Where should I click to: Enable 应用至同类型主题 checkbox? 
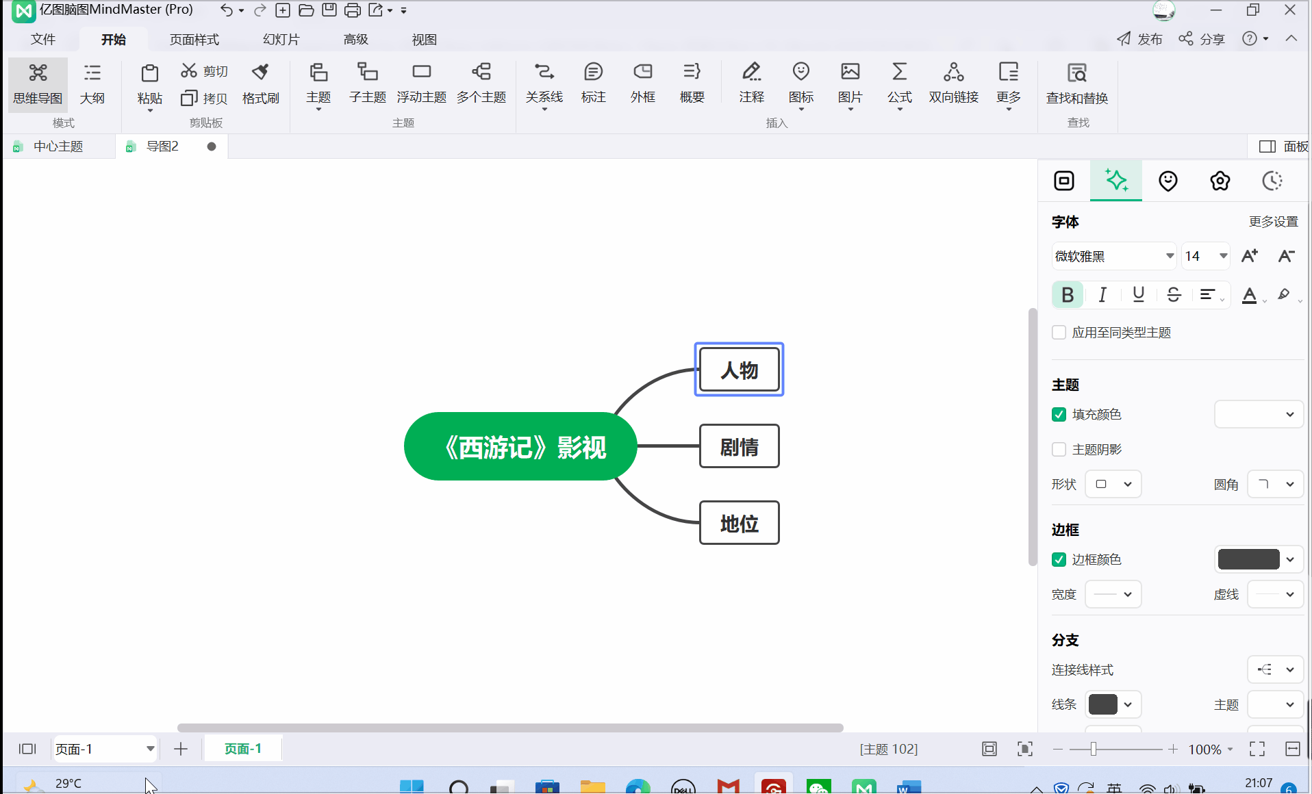coord(1059,333)
